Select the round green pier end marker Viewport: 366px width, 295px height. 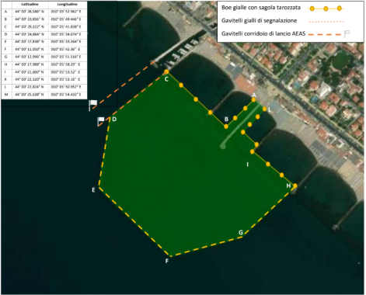point(223,147)
